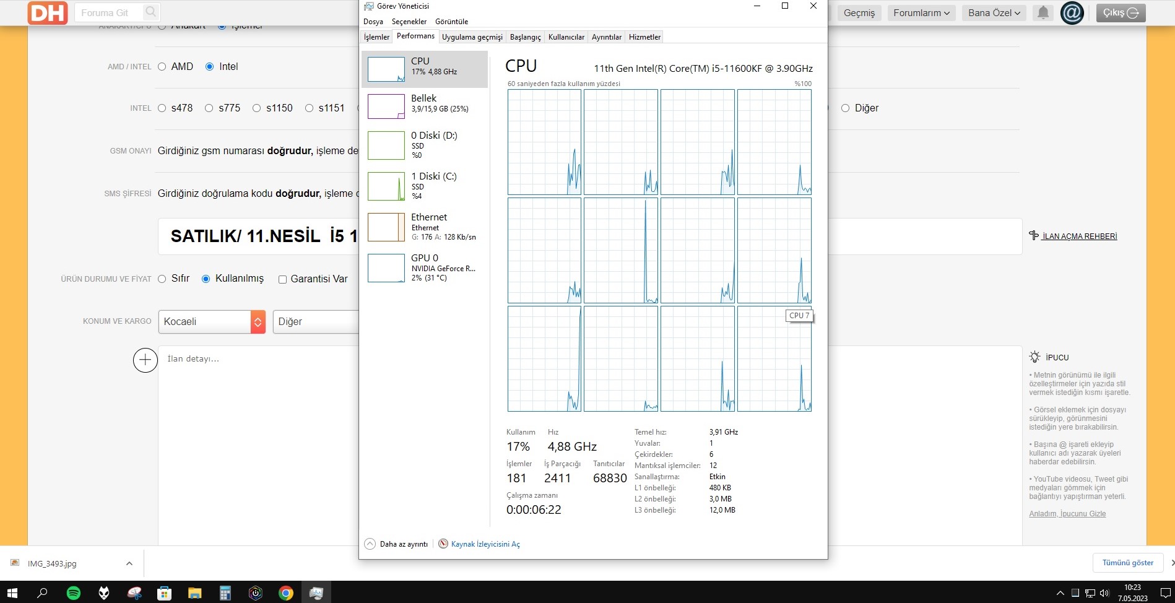Open the Windows notification center
Viewport: 1175px width, 603px height.
[x=1165, y=593]
